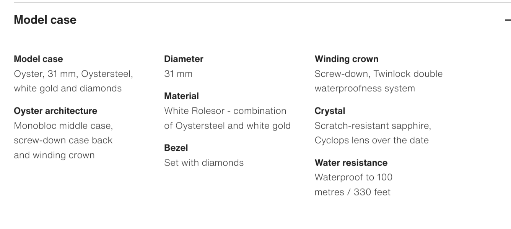Select the Oyster architecture label
The image size is (511, 229).
55,111
